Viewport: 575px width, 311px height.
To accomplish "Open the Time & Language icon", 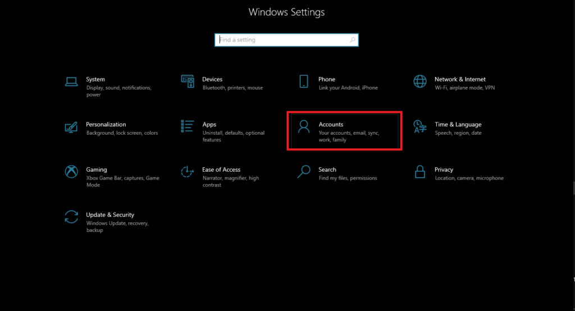I will coord(420,126).
